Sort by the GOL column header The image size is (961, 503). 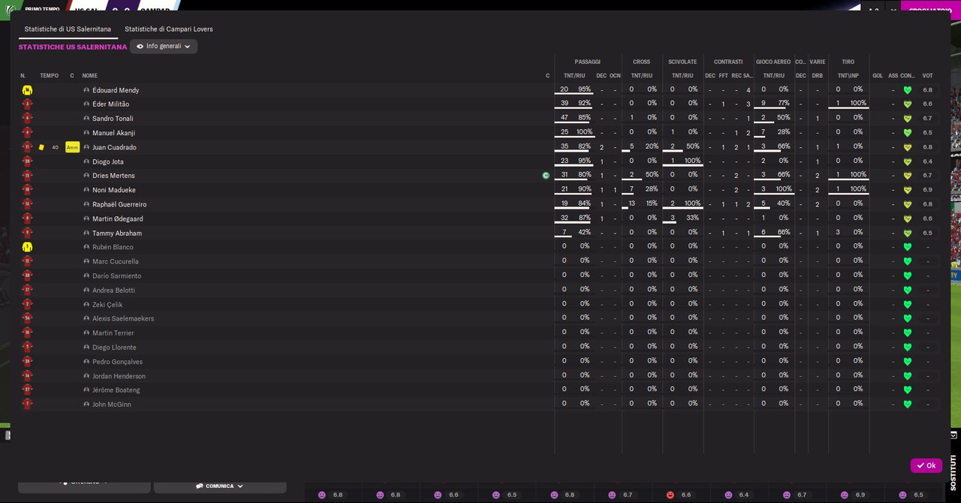(x=878, y=76)
